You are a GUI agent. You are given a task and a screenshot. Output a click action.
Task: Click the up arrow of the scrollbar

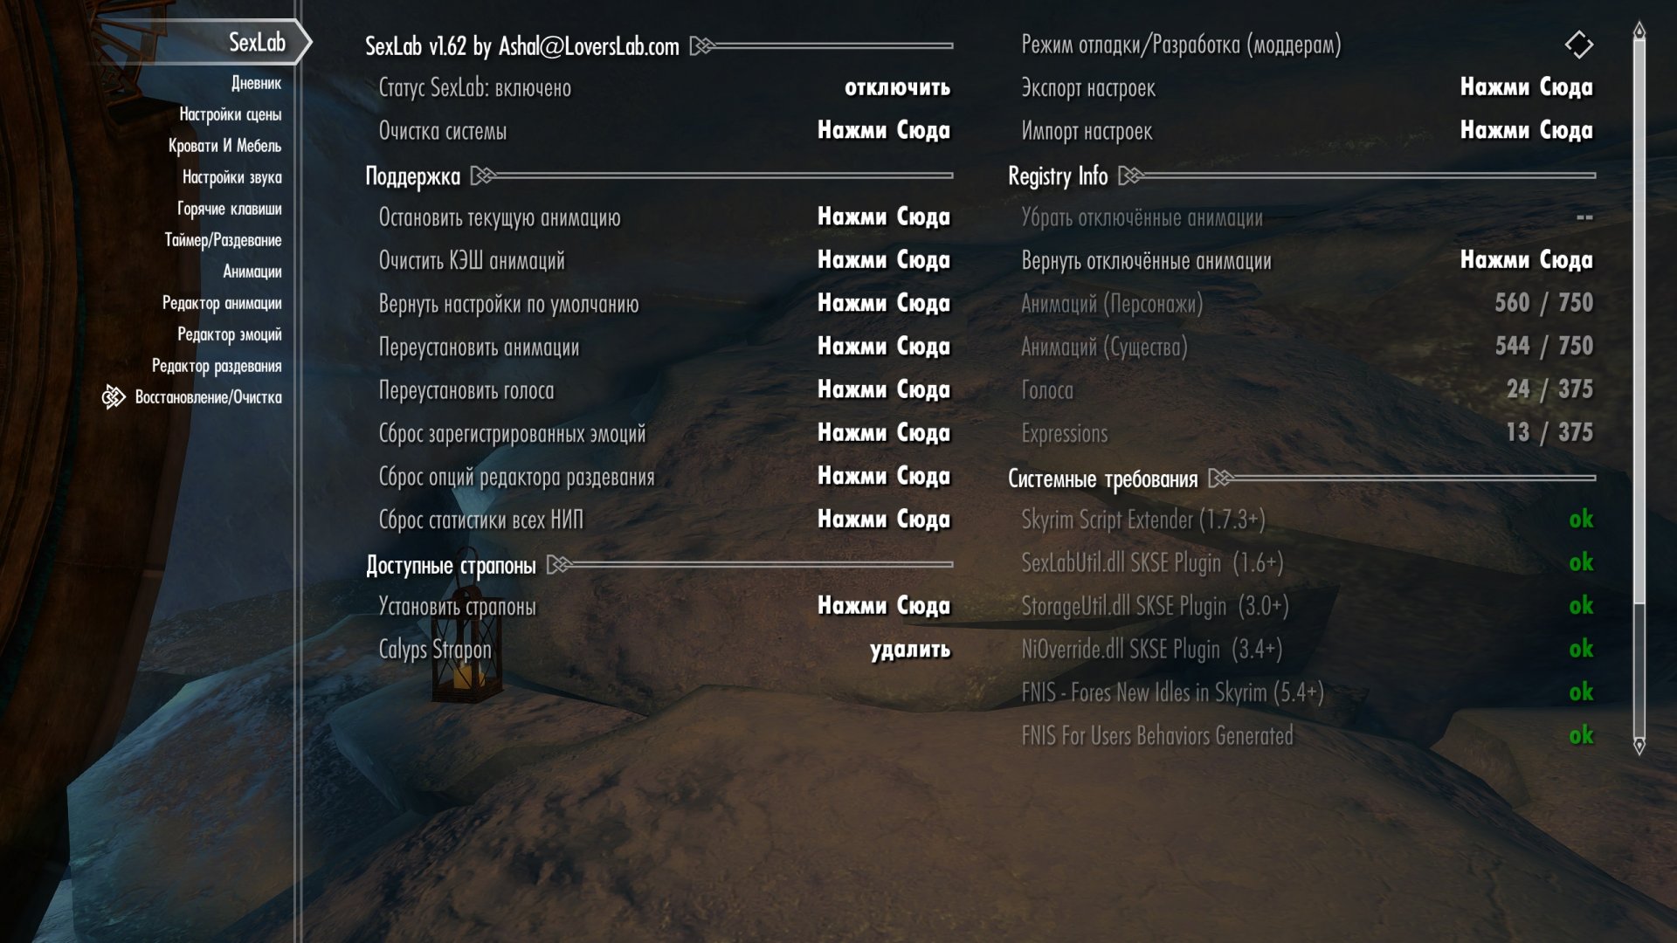coord(1639,31)
